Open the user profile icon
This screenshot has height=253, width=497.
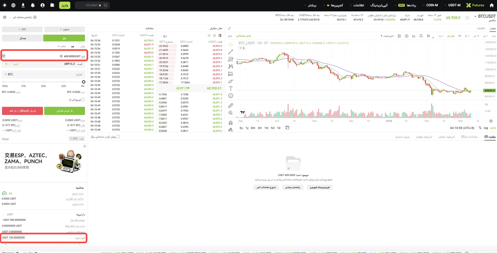[x=42, y=5]
